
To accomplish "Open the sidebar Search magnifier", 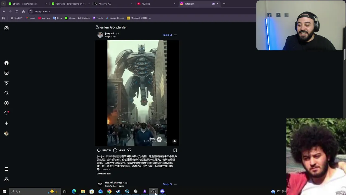I will click(x=6, y=93).
